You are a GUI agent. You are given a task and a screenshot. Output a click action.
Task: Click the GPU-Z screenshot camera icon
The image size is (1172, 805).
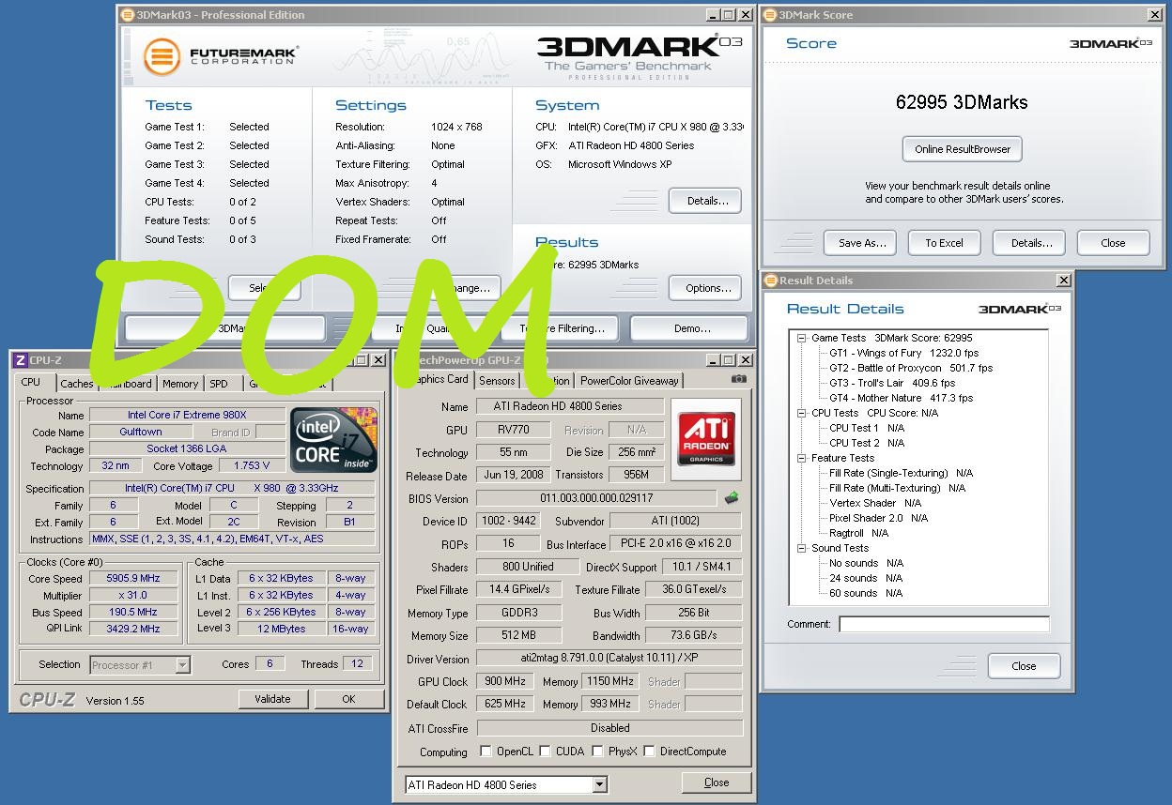point(739,380)
